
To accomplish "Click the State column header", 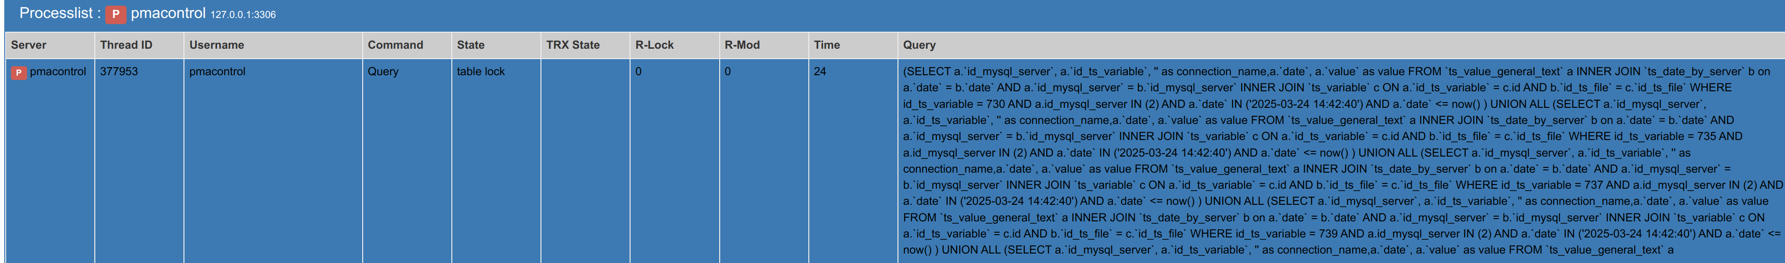I will tap(470, 45).
